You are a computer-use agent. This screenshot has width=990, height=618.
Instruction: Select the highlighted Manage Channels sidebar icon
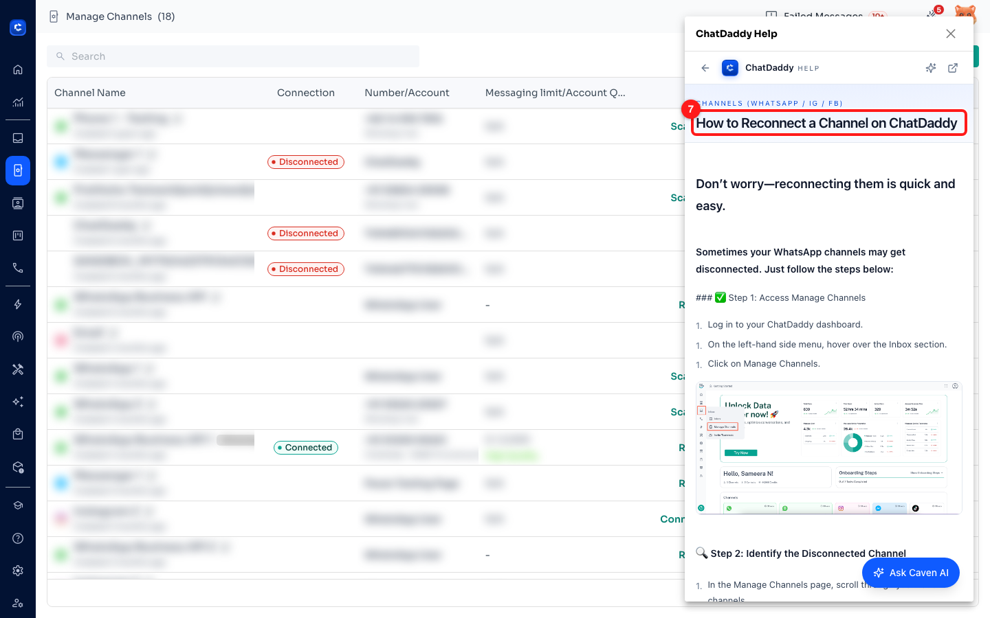click(18, 170)
